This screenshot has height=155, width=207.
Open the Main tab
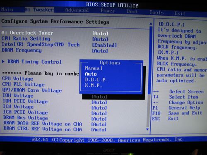point(7,10)
